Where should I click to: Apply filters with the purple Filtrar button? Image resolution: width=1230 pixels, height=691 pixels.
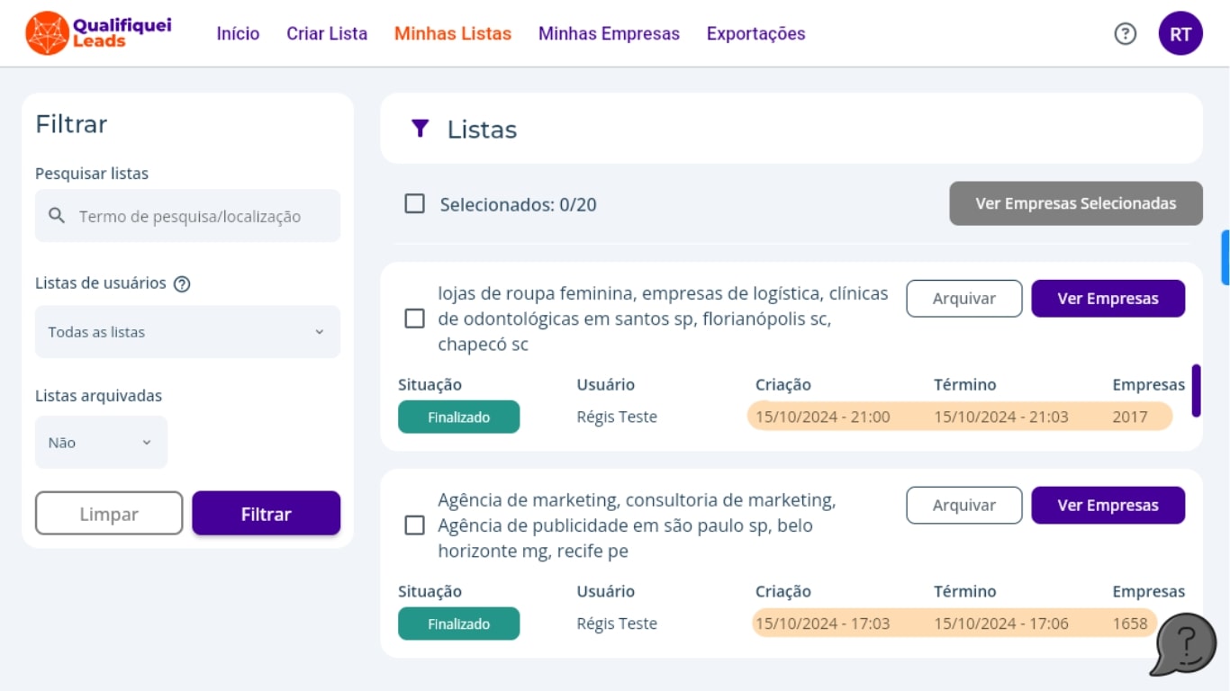266,514
